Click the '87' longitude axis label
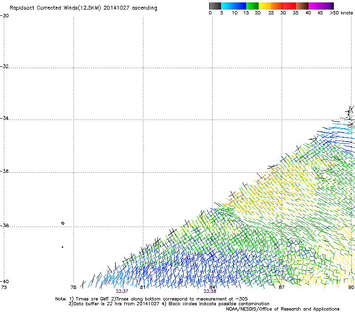The image size is (355, 312). click(x=282, y=288)
